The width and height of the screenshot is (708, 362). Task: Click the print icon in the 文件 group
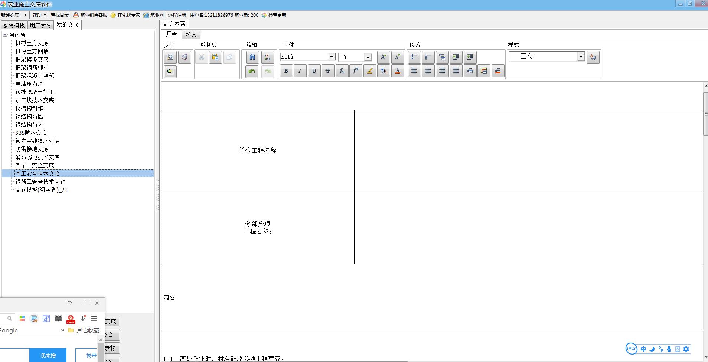coord(185,57)
